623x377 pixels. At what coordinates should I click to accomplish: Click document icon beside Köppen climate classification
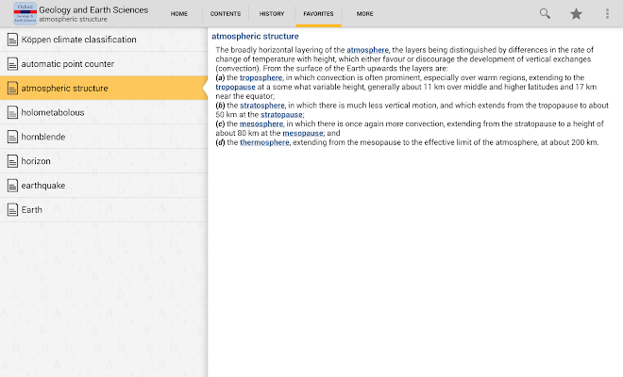pyautogui.click(x=12, y=40)
